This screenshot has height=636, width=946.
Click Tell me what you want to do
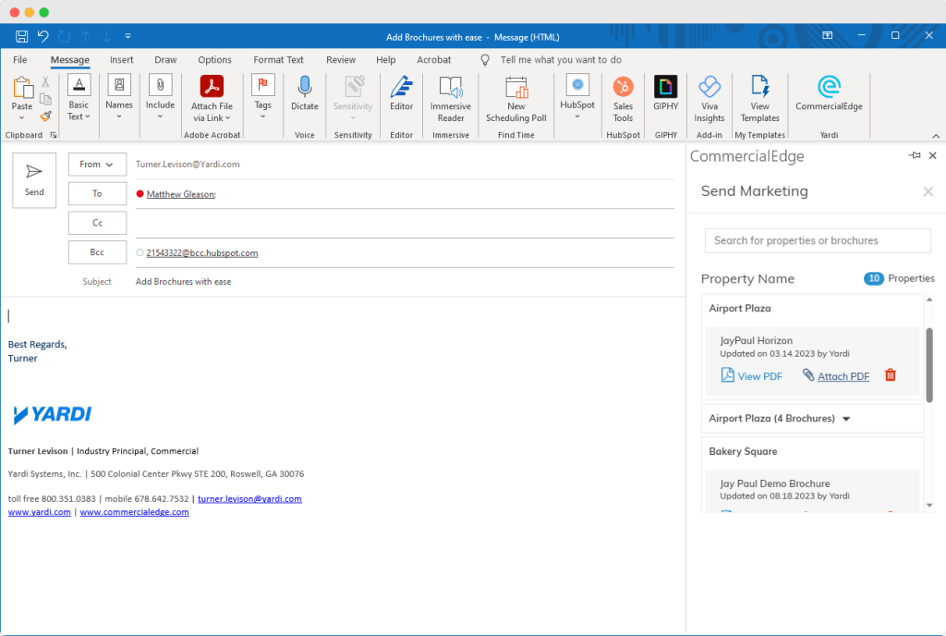coord(561,60)
